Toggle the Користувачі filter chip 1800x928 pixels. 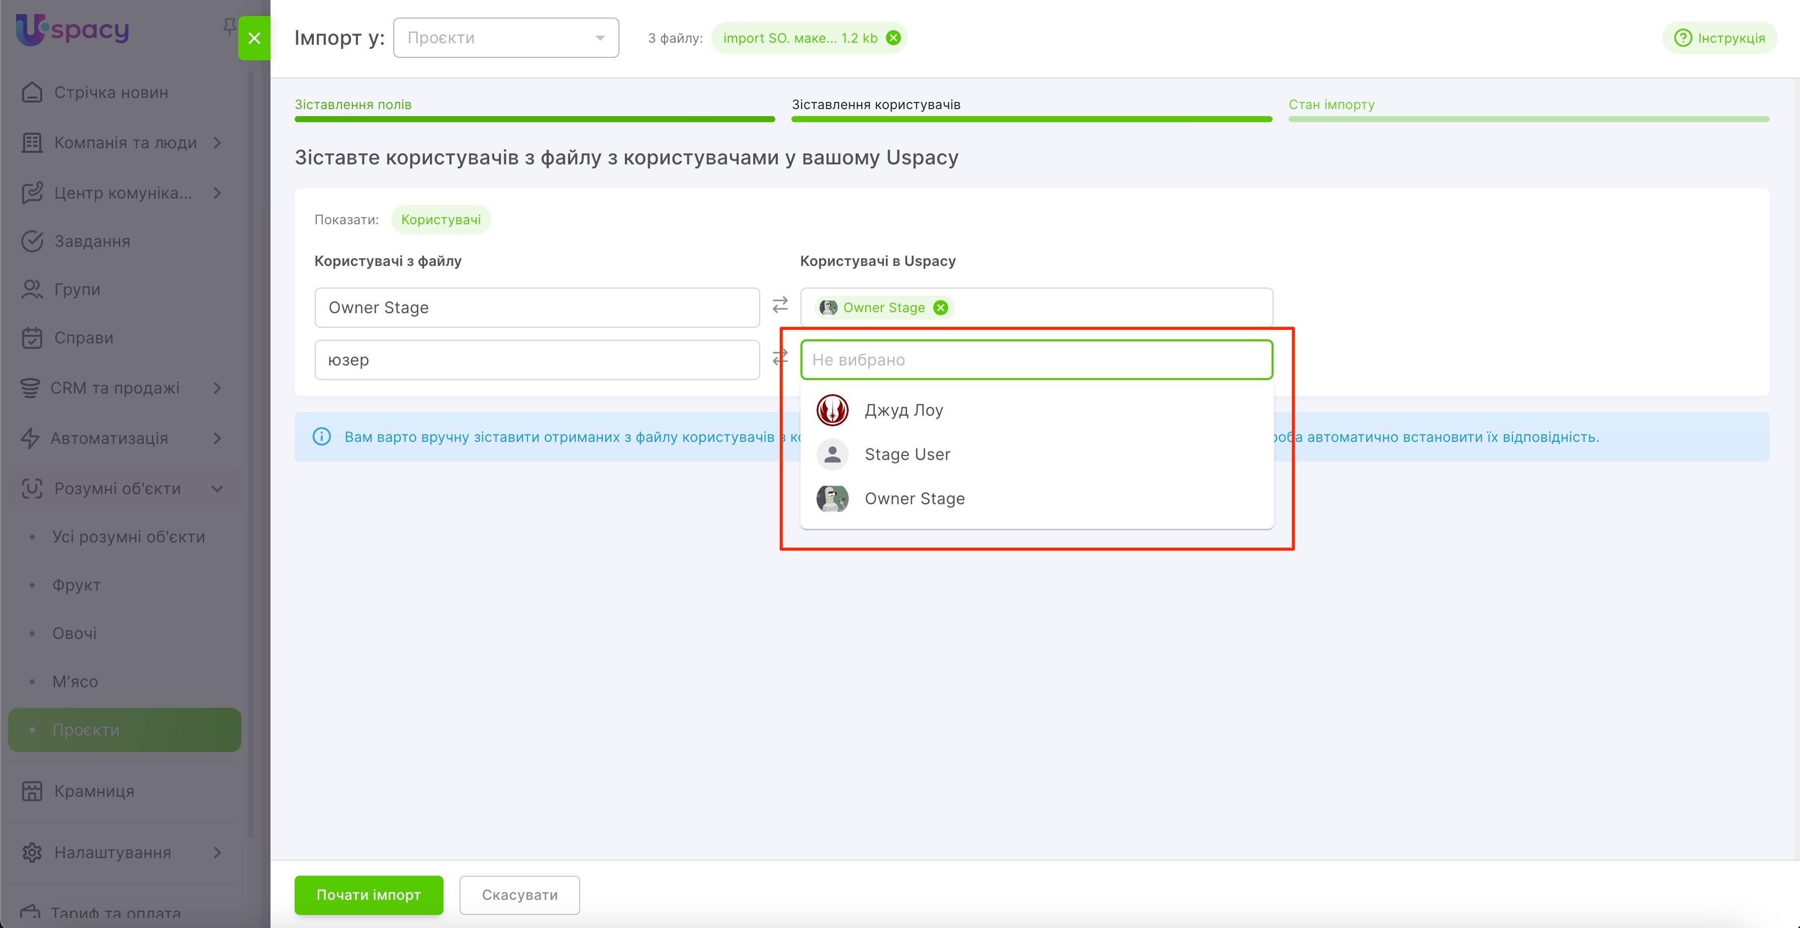(440, 219)
